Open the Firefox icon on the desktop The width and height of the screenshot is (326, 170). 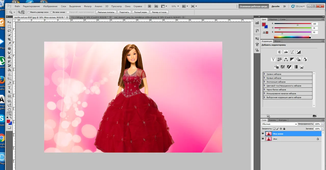click(2, 80)
